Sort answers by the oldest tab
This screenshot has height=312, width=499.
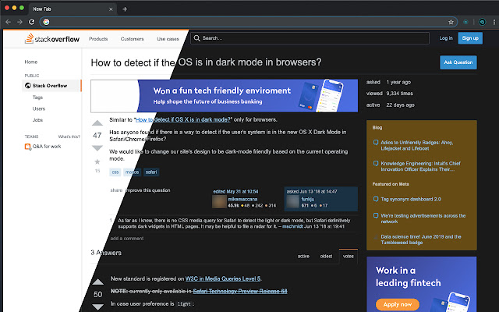point(327,256)
